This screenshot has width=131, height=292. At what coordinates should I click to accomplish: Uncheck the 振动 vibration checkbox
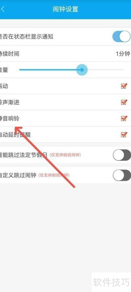[x=124, y=86]
